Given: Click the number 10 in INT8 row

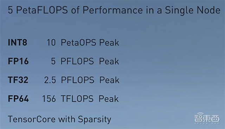Looking at the screenshot, I should pyautogui.click(x=51, y=42).
